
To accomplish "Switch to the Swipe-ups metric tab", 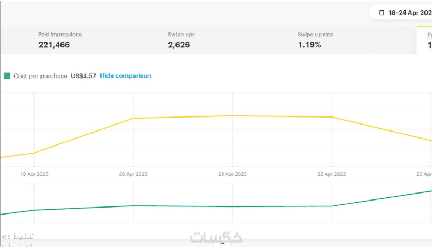I will click(181, 40).
